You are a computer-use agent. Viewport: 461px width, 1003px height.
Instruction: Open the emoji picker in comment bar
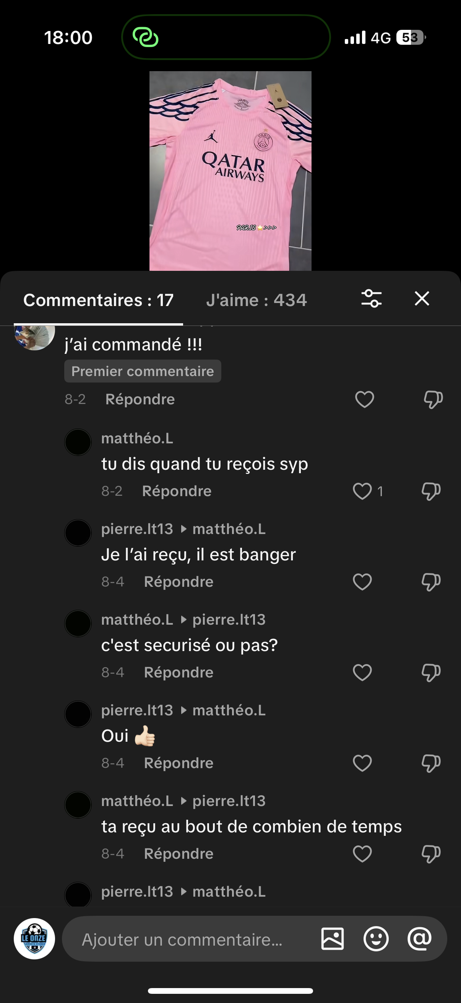coord(376,939)
